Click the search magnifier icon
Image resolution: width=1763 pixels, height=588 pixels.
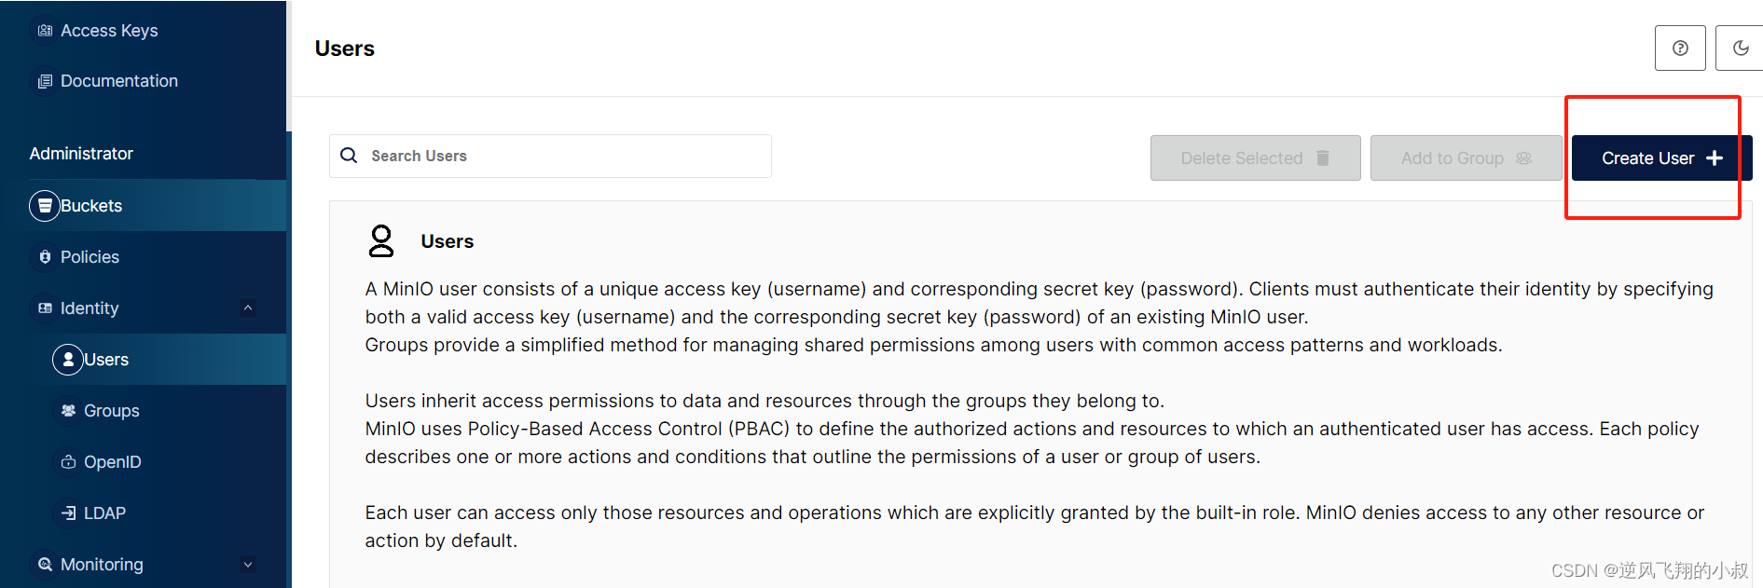(x=349, y=156)
